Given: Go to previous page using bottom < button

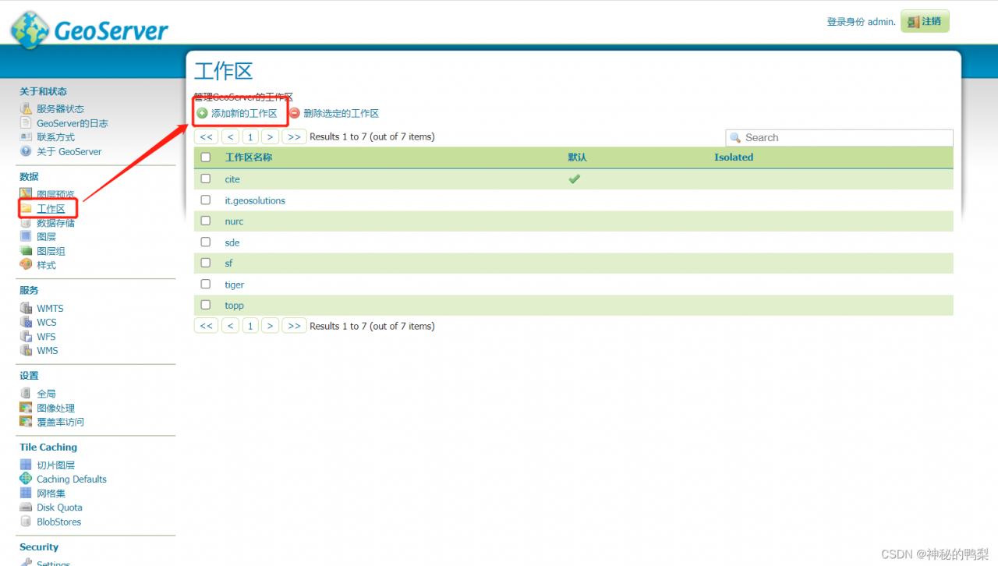Looking at the screenshot, I should point(230,326).
